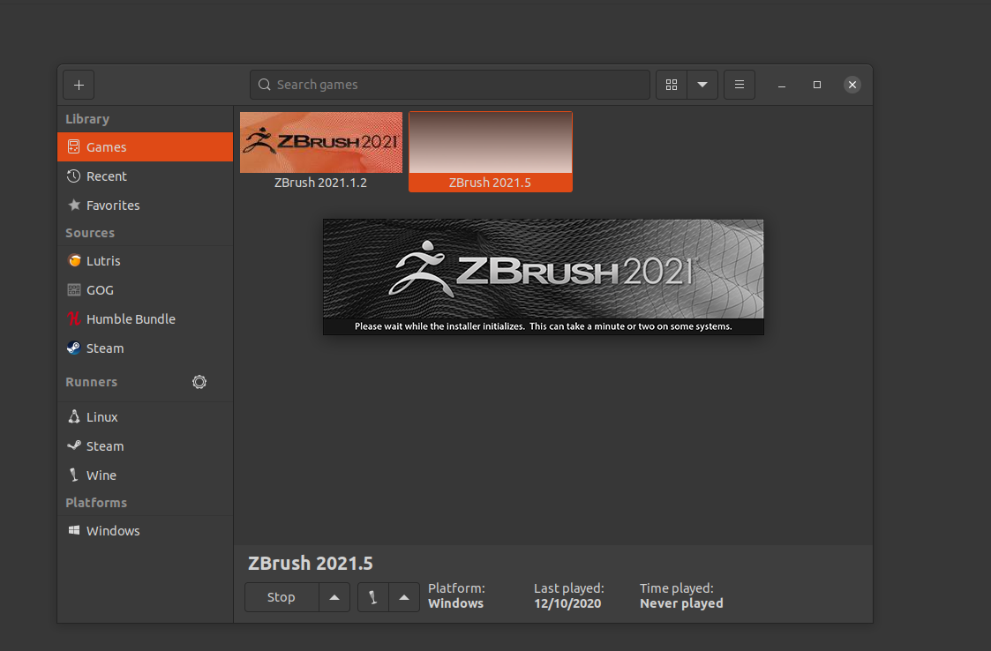Click the Games icon in the sidebar

click(74, 146)
